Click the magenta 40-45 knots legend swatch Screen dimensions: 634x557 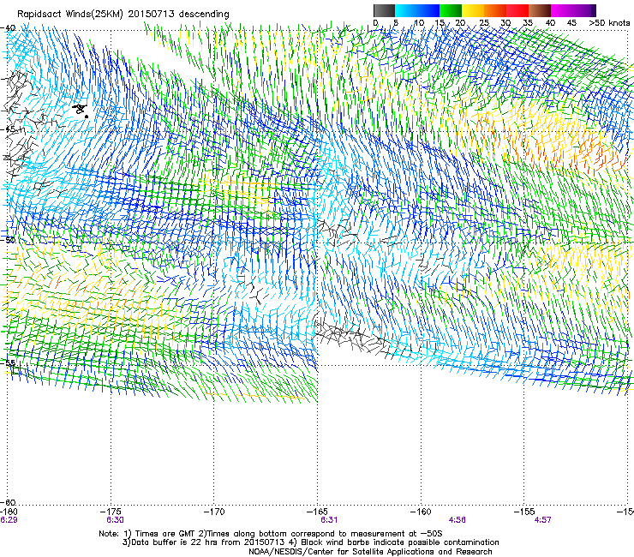click(562, 10)
